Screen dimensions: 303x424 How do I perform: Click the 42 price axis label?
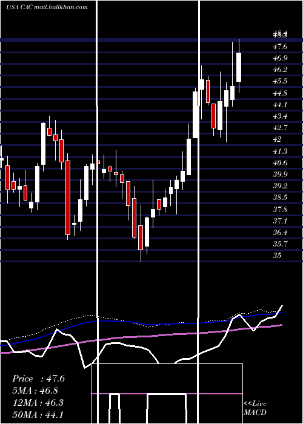[278, 139]
